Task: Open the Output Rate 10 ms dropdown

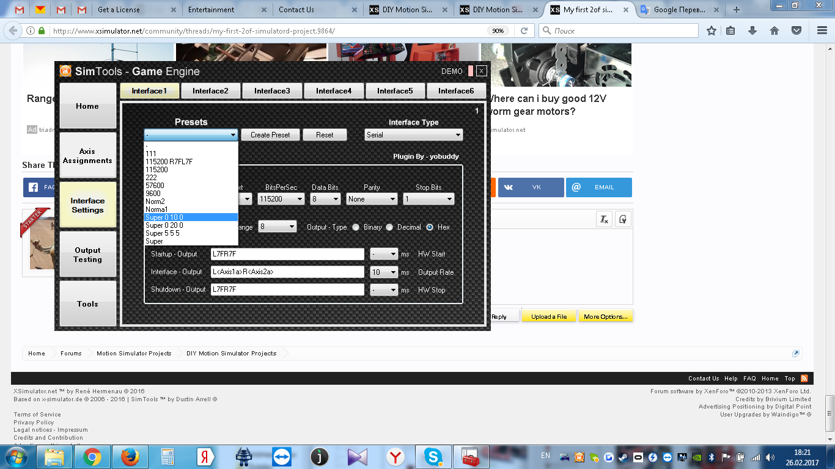Action: (384, 272)
